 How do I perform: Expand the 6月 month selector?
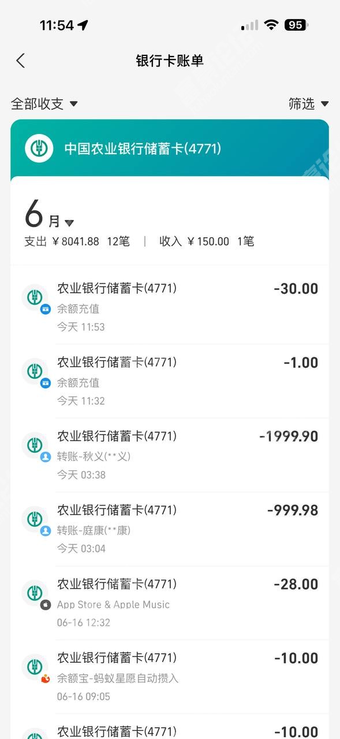pyautogui.click(x=50, y=216)
